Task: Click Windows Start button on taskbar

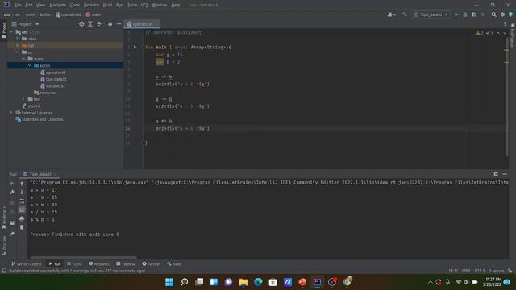Action: [169, 282]
